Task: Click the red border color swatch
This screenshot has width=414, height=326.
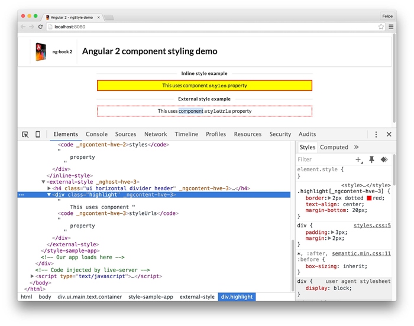Action: (x=370, y=198)
